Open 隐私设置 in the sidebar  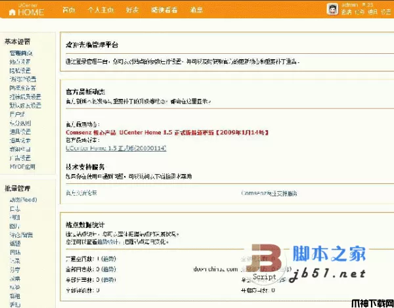coord(20,70)
